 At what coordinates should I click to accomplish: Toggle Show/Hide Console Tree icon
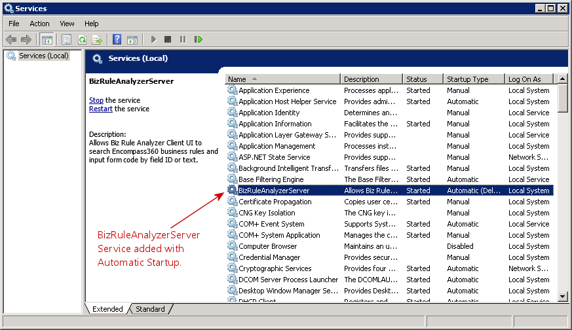tap(47, 39)
